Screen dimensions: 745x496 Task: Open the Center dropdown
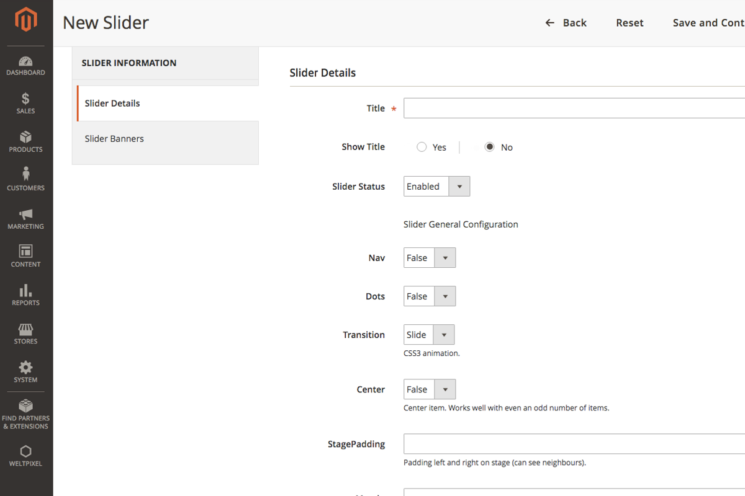click(430, 389)
